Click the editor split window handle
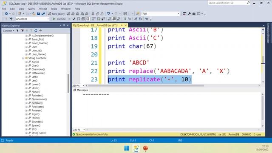Viewport: 272px width, 153px height. point(263,30)
